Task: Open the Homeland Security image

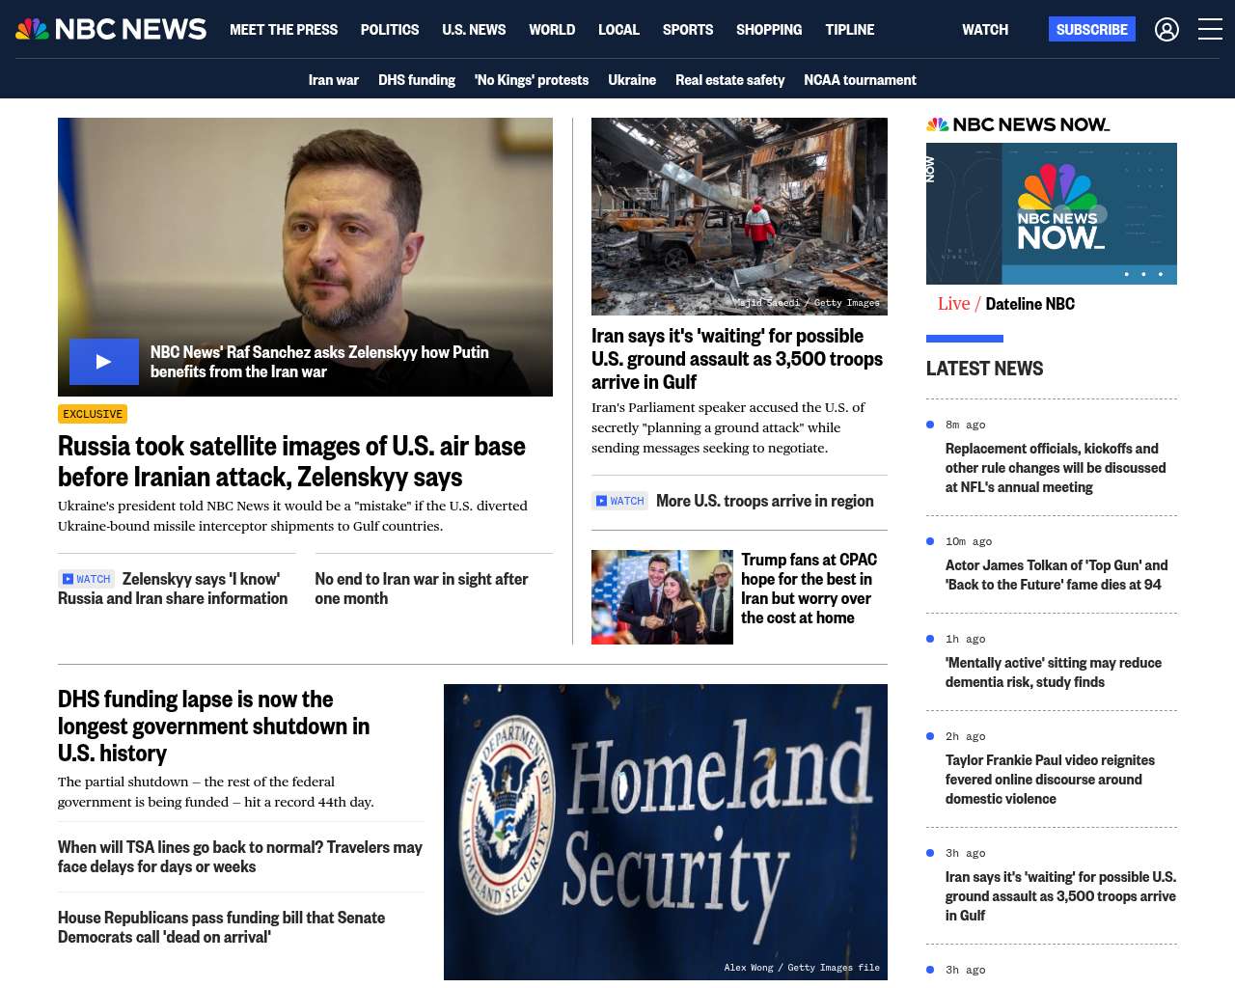Action: click(x=665, y=831)
